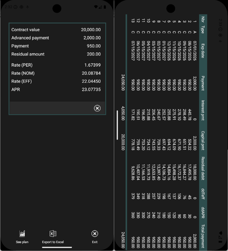Select the 445.78 interest payment cell
Viewport: 228px width, 251px height.
point(190,115)
